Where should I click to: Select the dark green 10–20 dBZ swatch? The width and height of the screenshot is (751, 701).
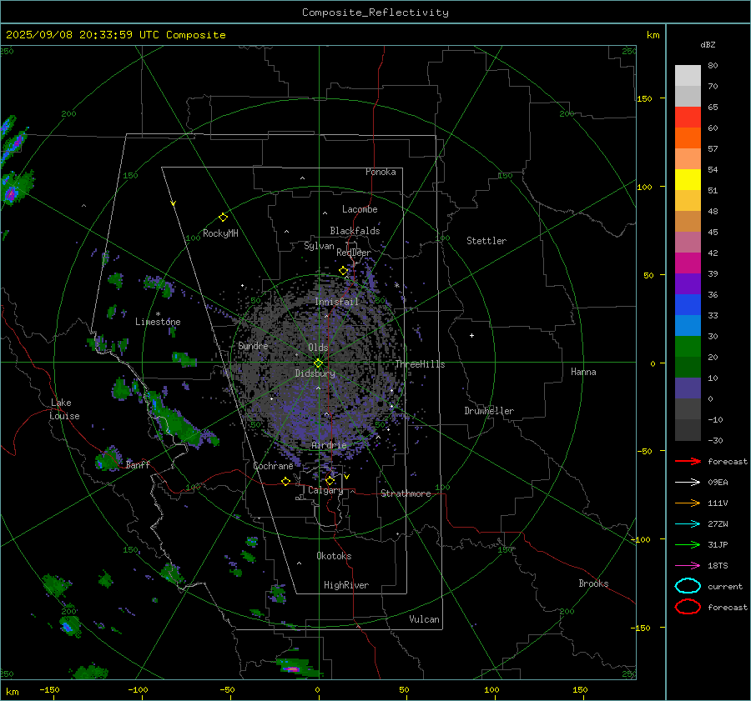(688, 368)
